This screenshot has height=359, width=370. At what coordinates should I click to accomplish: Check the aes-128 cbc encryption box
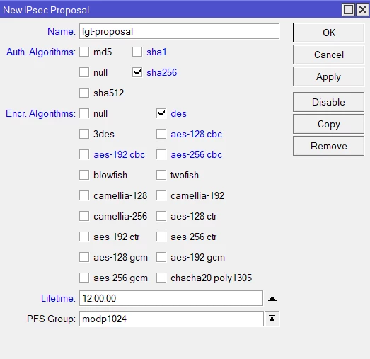click(x=161, y=134)
